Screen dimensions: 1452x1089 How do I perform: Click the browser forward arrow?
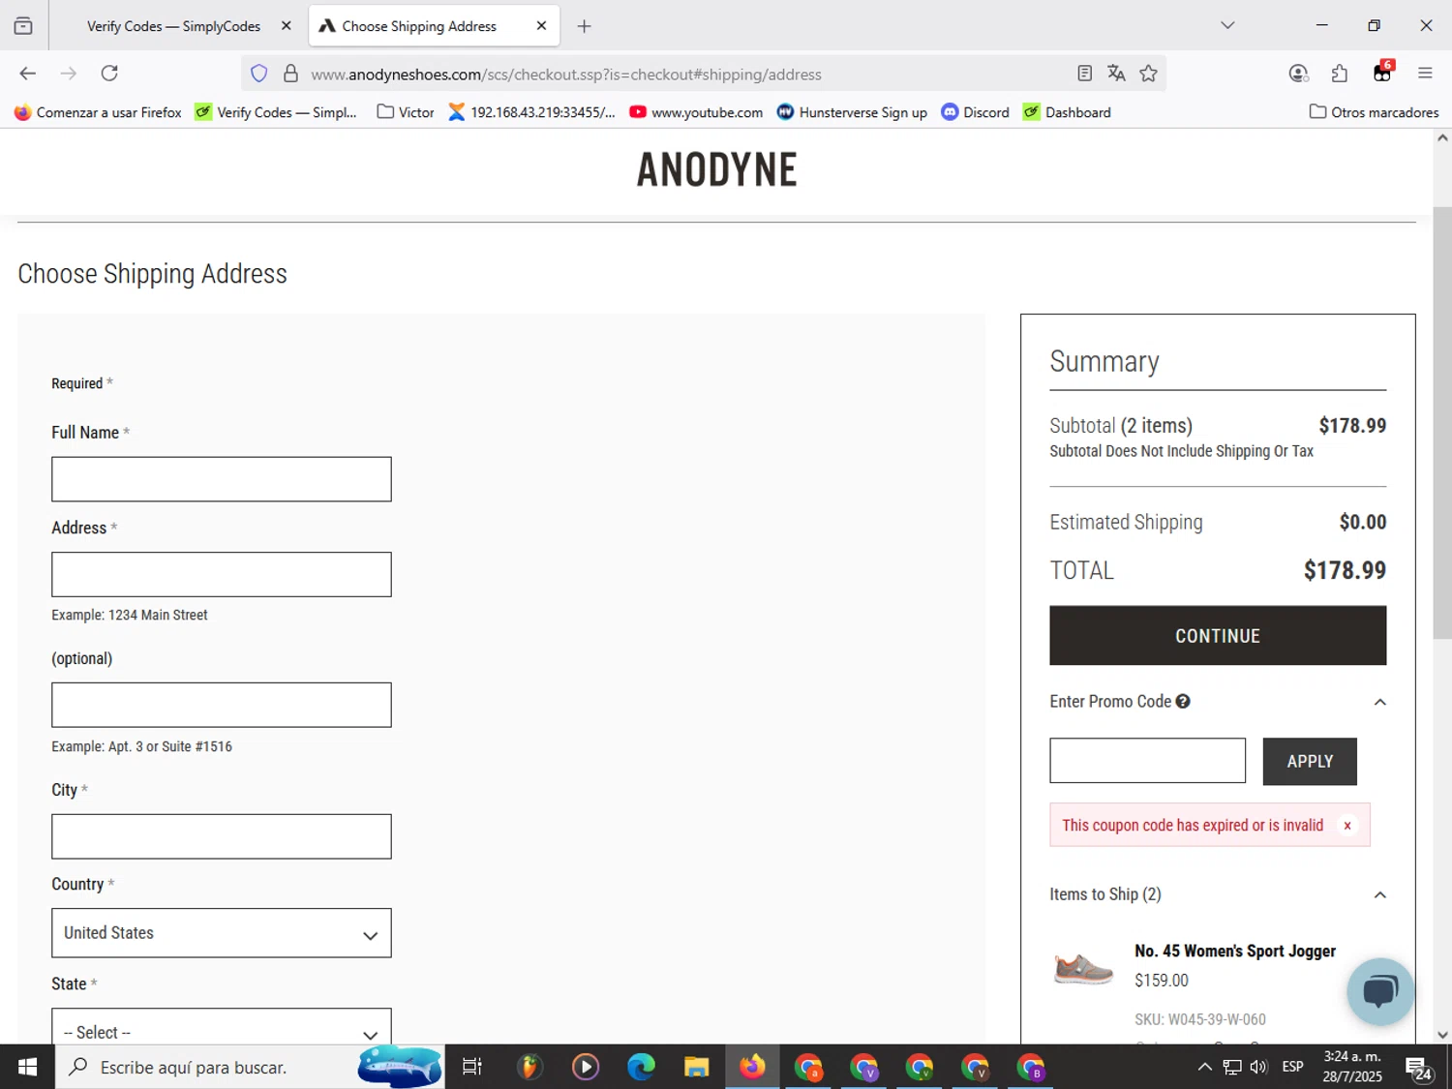tap(68, 74)
